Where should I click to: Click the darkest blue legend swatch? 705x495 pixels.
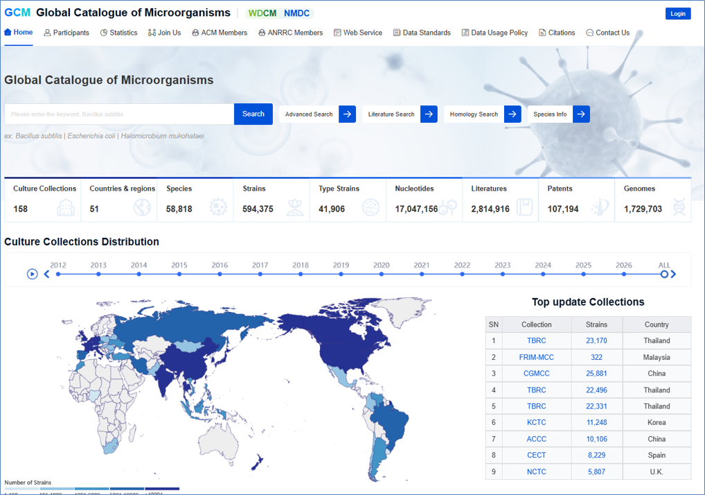162,489
